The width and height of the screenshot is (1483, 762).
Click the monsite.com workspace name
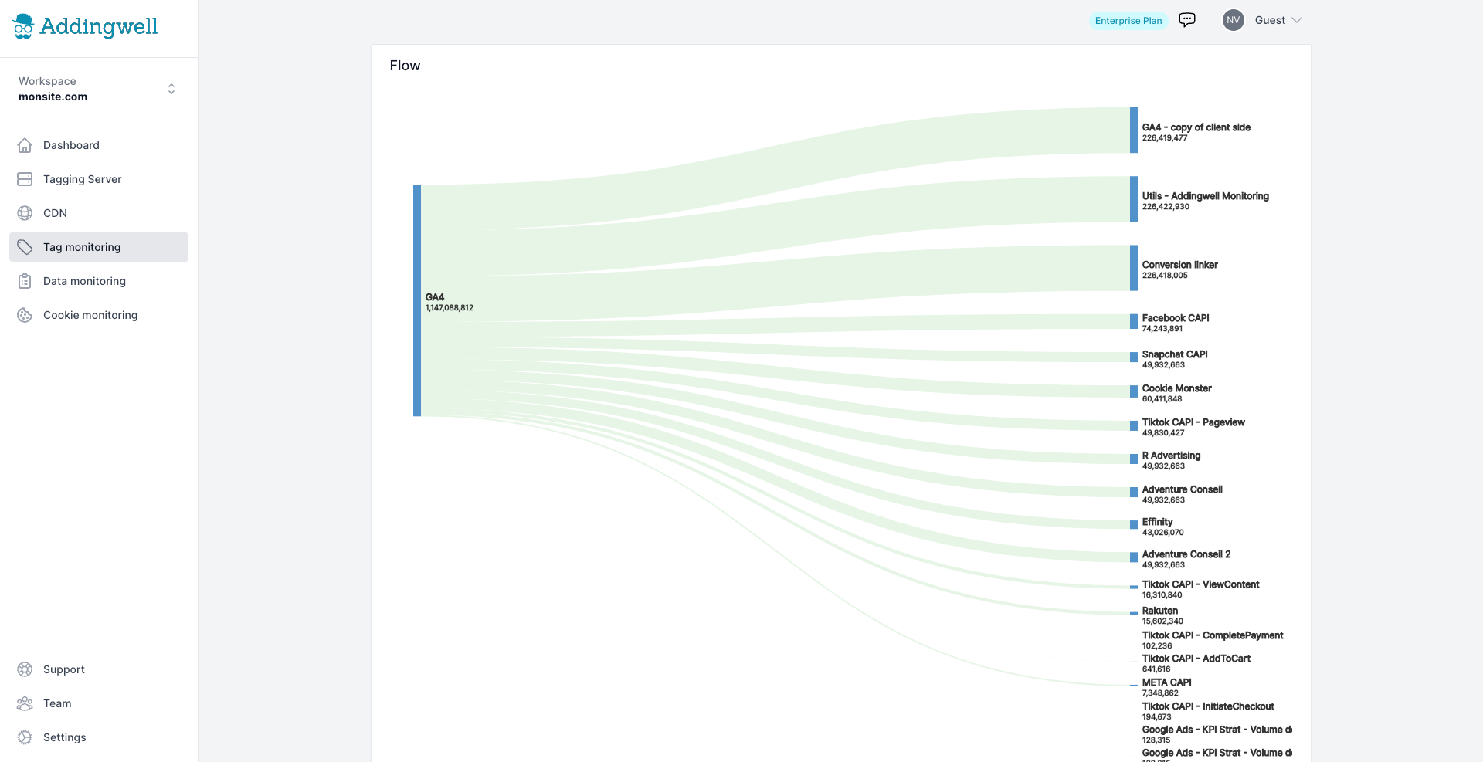(x=53, y=97)
